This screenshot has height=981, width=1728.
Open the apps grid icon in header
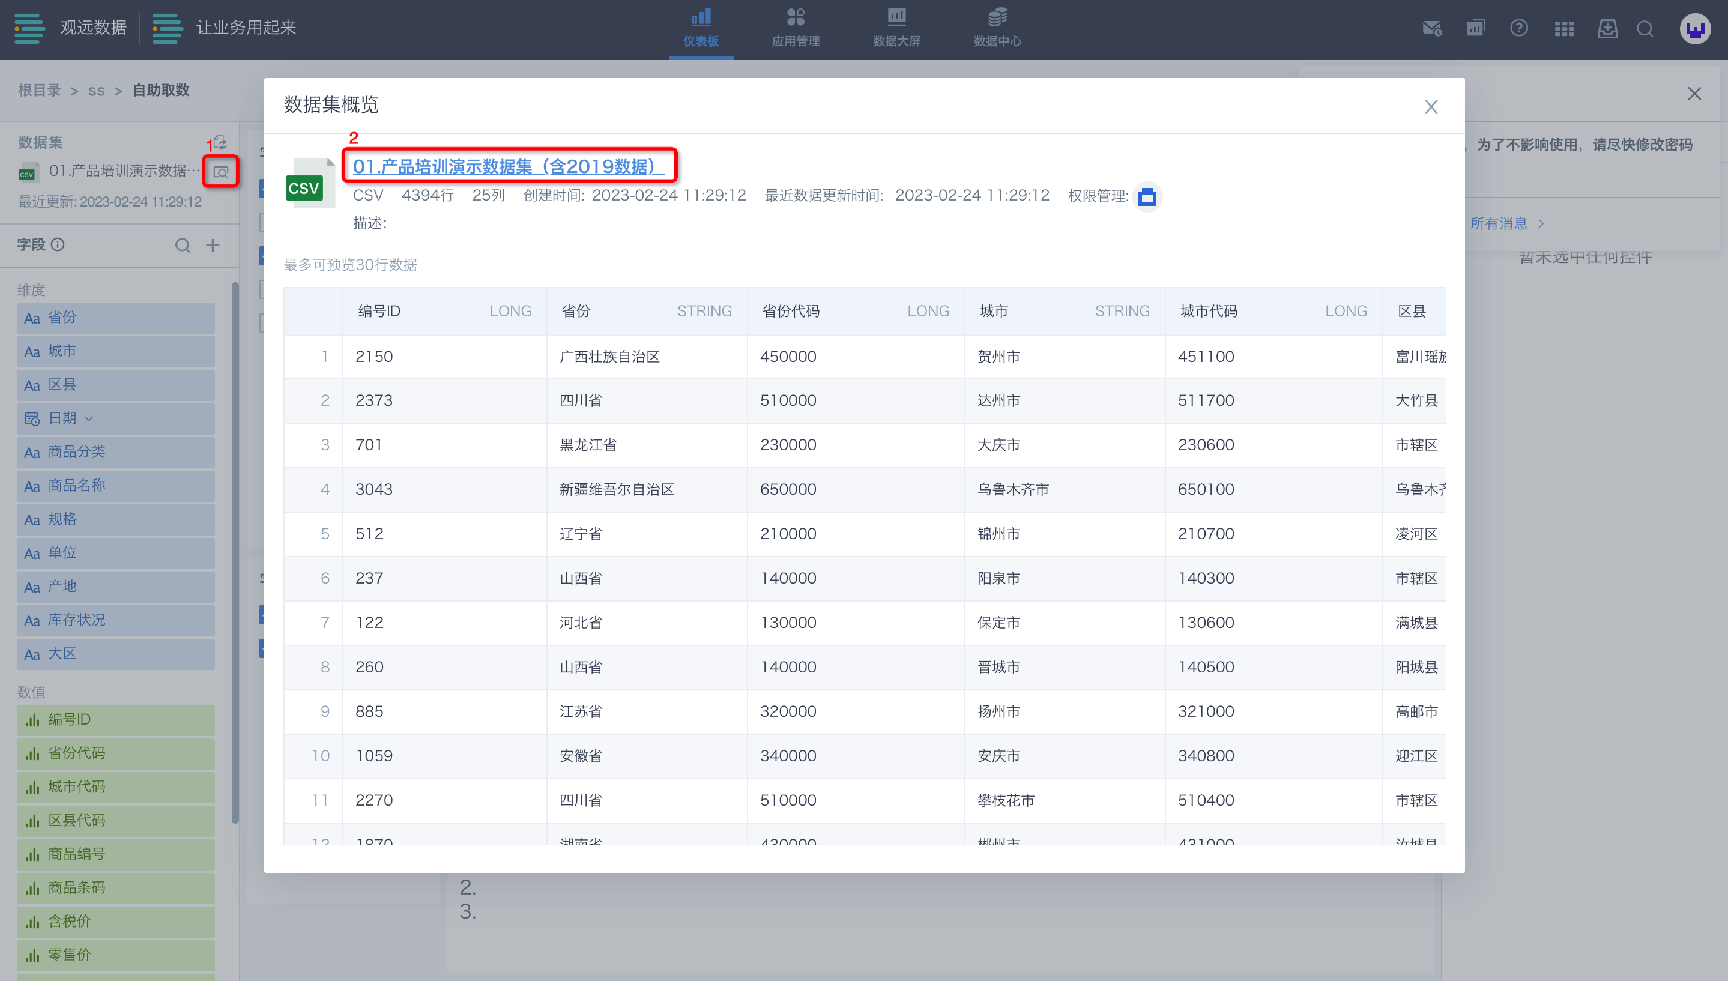pyautogui.click(x=1563, y=28)
